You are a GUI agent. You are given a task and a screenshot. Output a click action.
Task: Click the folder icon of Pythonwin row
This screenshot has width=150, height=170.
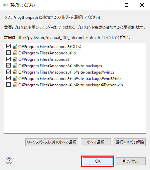[15, 85]
